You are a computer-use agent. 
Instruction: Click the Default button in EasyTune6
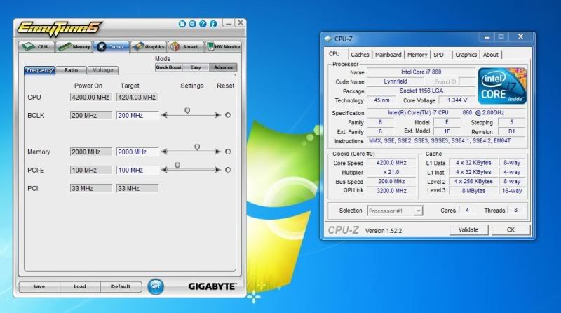pyautogui.click(x=121, y=287)
